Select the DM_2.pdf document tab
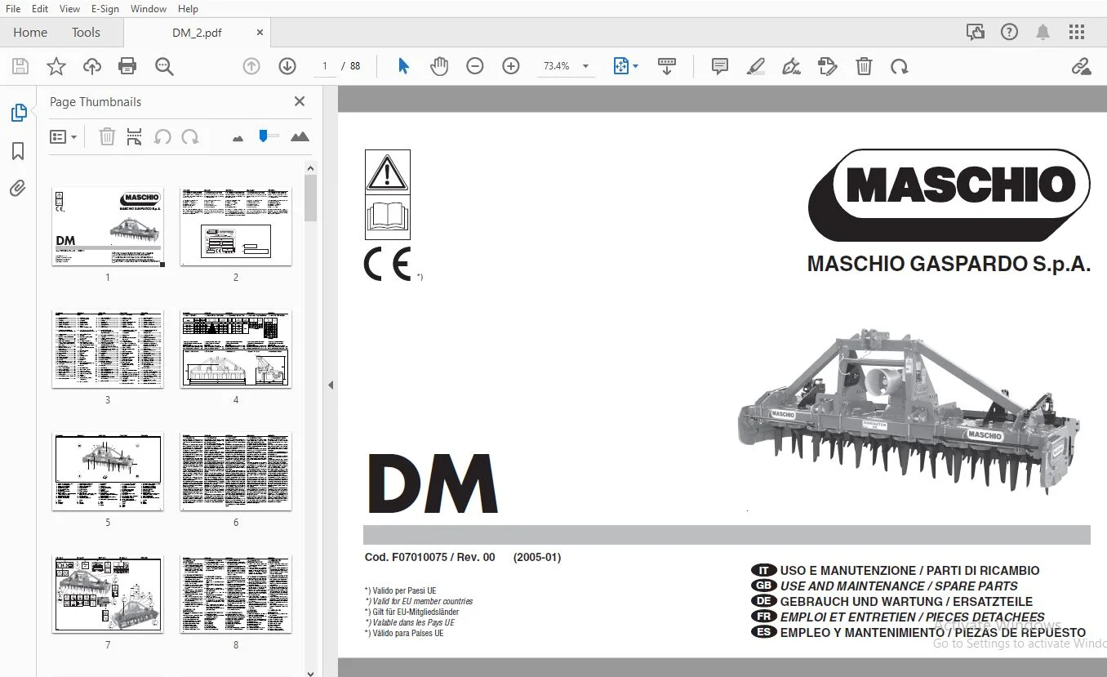The image size is (1107, 677). (x=197, y=33)
